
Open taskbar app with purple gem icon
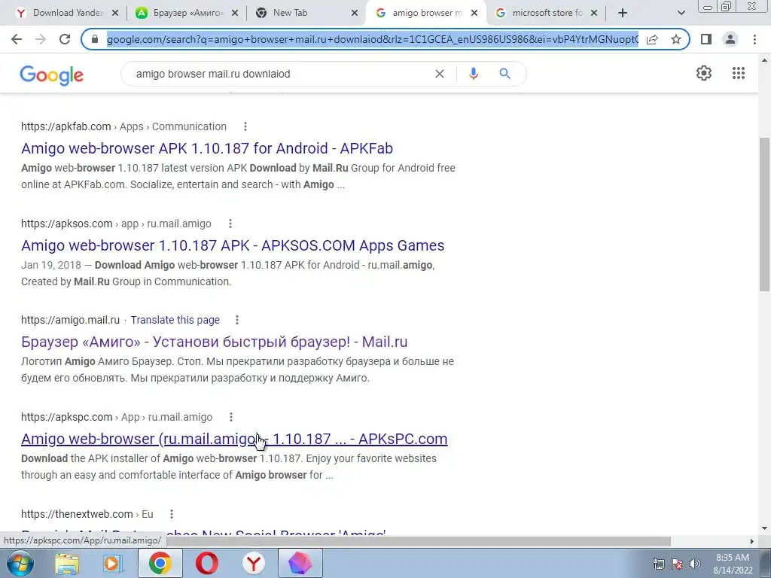point(300,563)
